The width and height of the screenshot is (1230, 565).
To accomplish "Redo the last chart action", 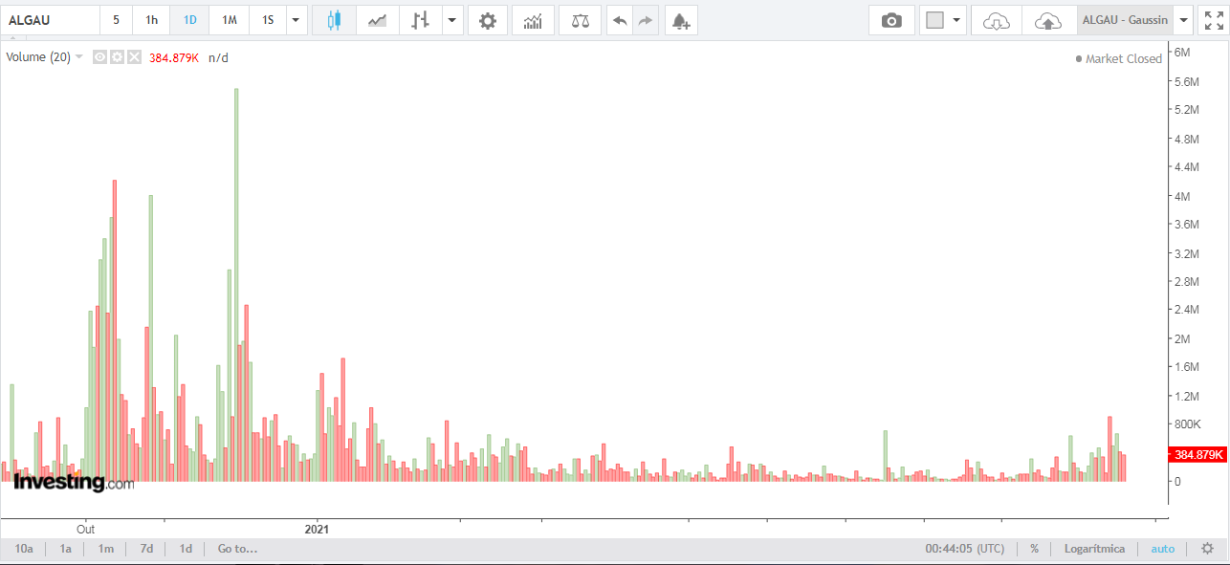I will click(646, 20).
